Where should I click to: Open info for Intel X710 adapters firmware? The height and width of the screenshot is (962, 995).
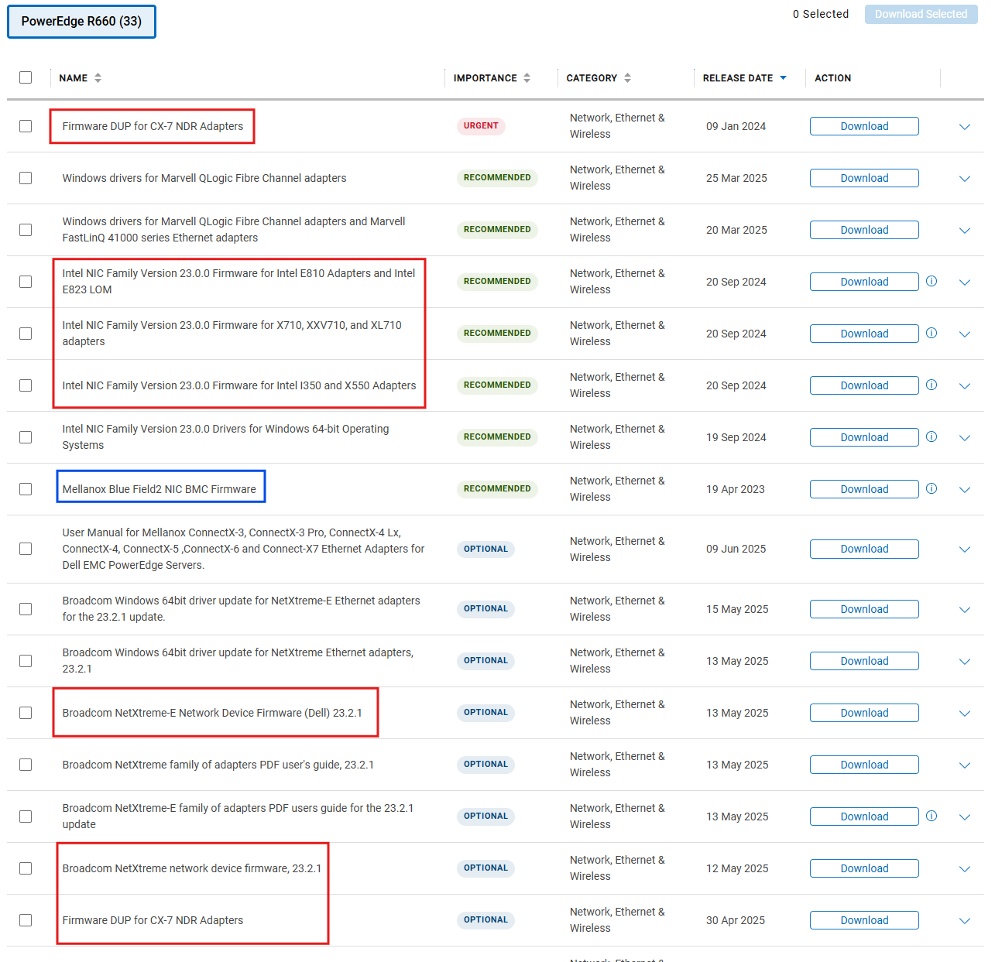[932, 333]
